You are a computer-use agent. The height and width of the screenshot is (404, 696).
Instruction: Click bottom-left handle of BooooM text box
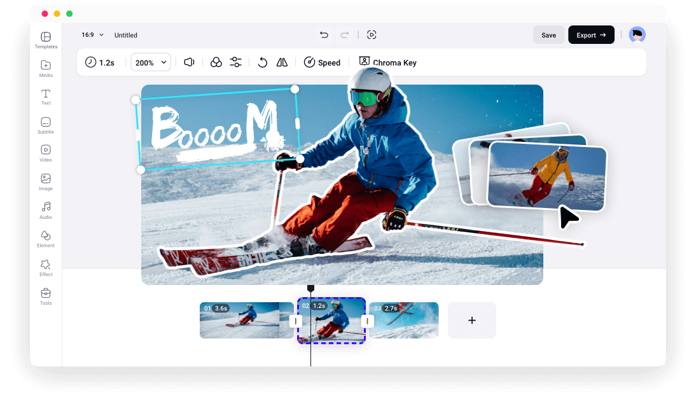click(x=141, y=170)
